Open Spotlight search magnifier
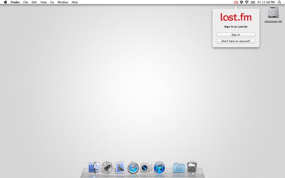The width and height of the screenshot is (285, 178). click(x=279, y=2)
